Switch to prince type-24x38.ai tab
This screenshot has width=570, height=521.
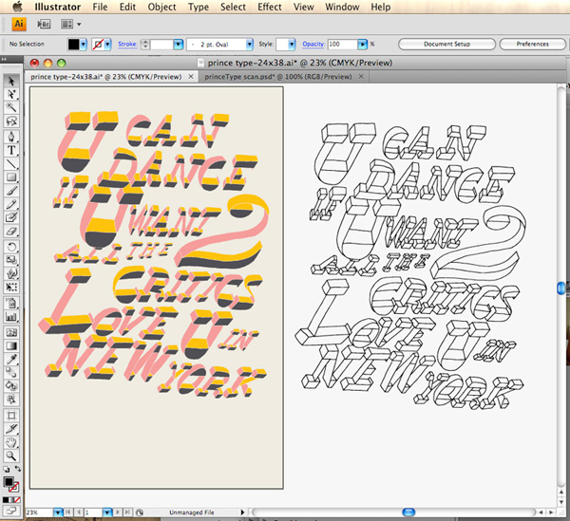click(105, 77)
